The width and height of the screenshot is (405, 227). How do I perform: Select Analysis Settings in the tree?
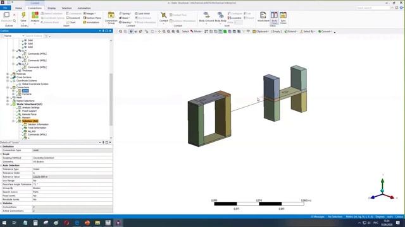(x=31, y=108)
